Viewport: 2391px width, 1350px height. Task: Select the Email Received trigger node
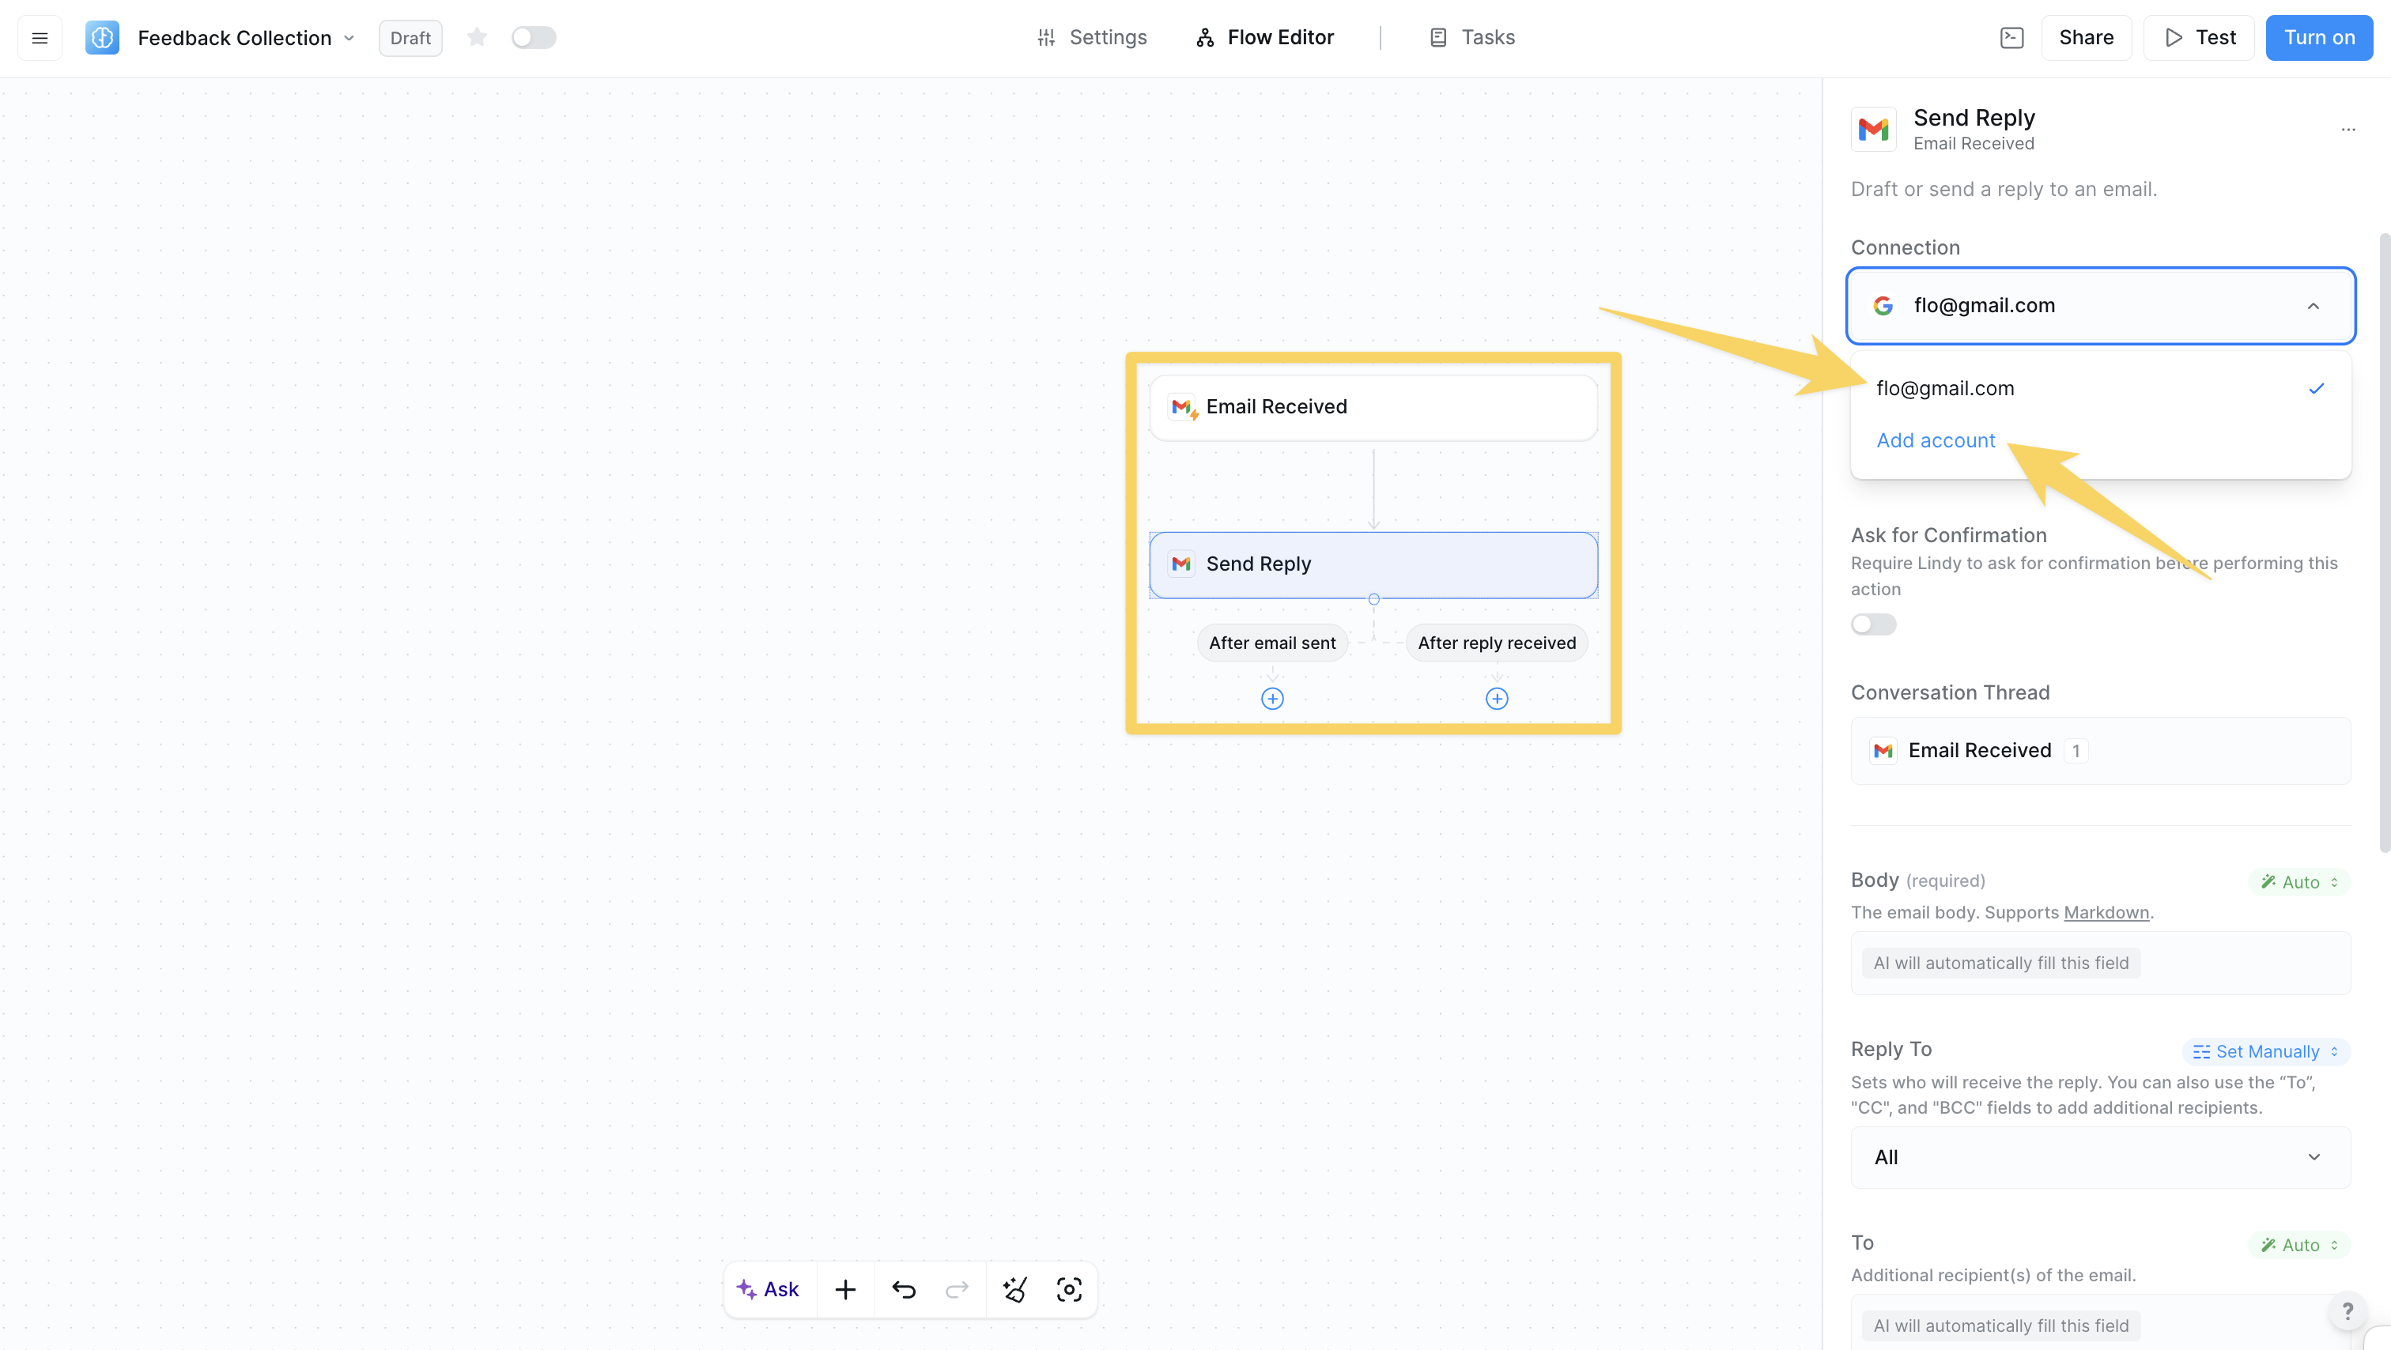1373,407
